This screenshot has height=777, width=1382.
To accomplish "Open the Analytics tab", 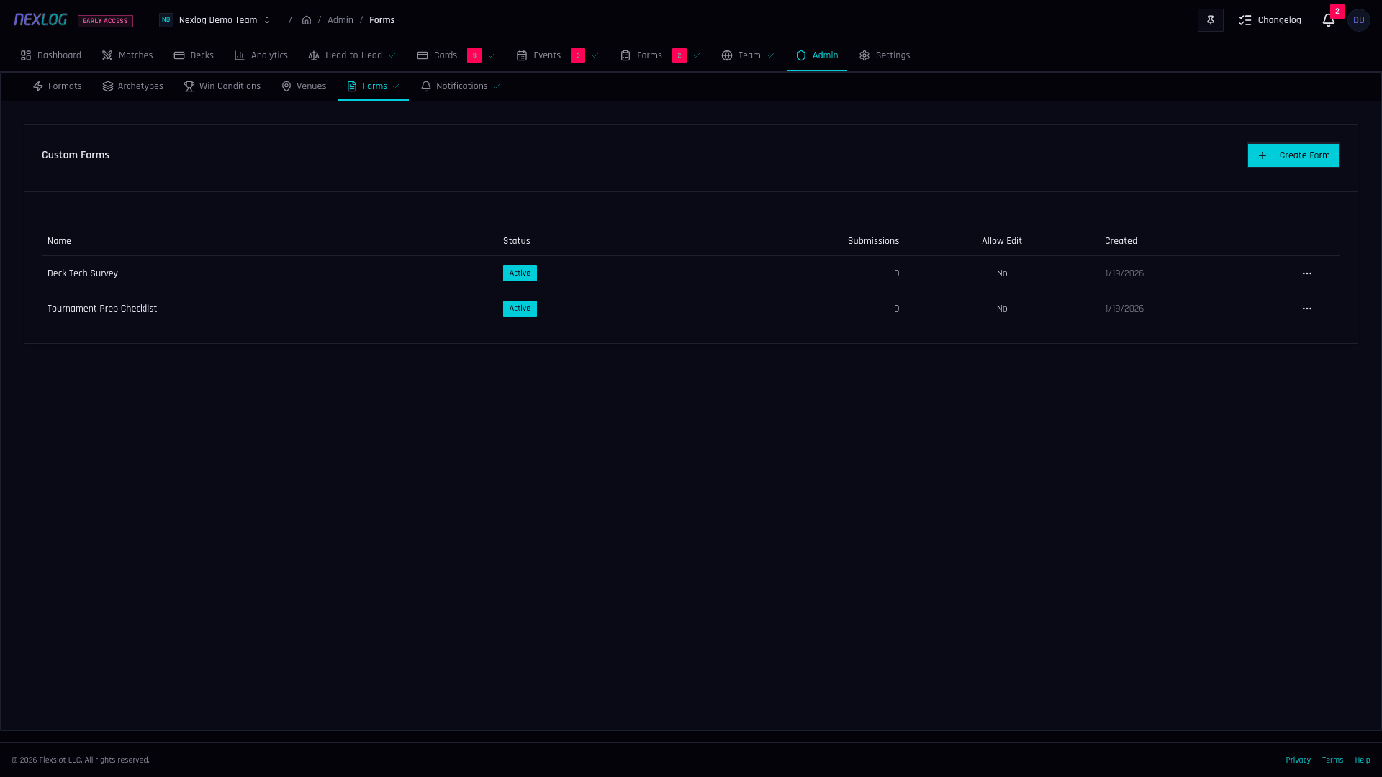I will pos(261,55).
